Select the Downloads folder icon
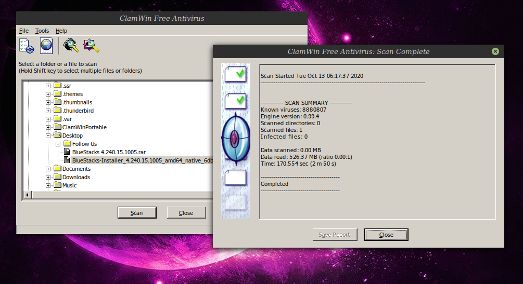 tap(57, 177)
